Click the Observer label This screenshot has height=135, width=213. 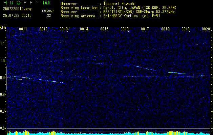point(69,4)
